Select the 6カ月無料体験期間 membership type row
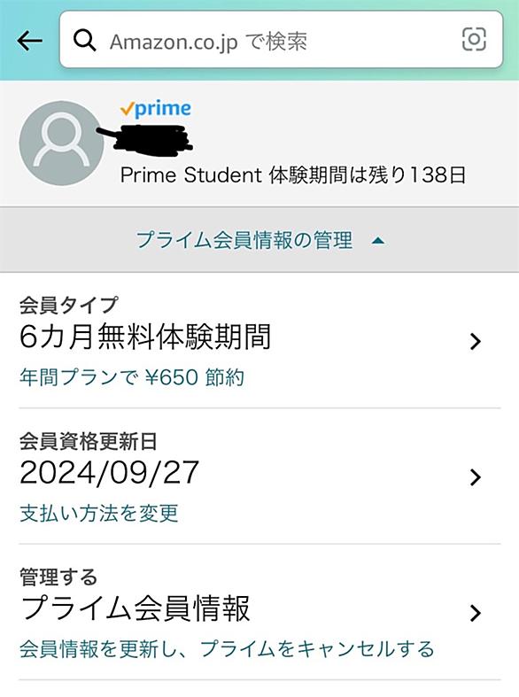 click(x=259, y=341)
